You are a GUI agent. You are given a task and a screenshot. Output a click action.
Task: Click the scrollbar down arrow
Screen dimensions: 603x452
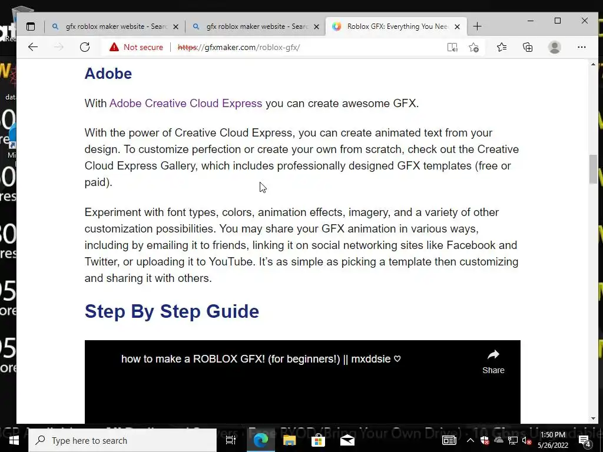593,418
